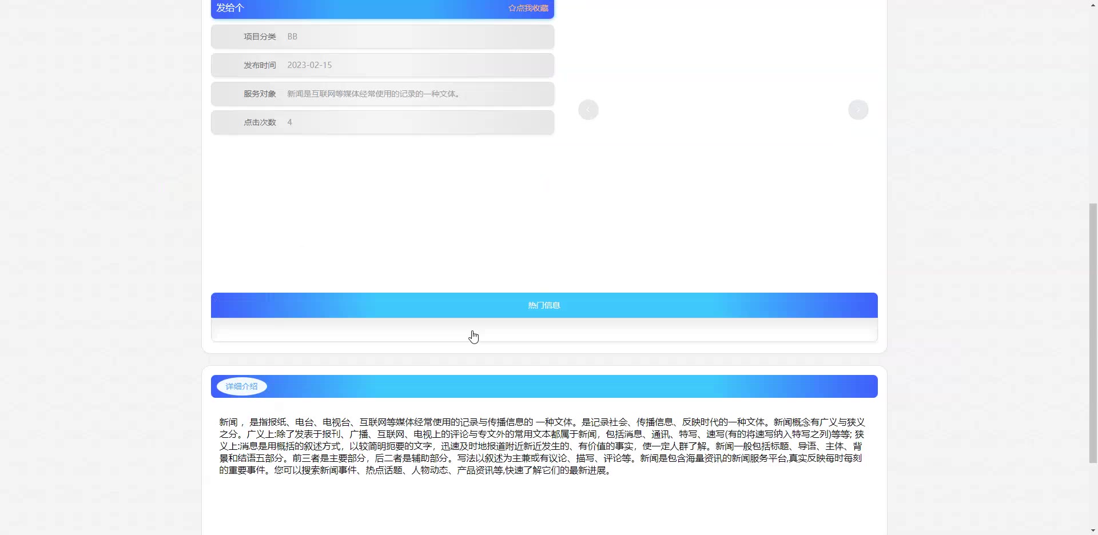
Task: Click the scrollbar down arrow
Action: pos(1093,530)
